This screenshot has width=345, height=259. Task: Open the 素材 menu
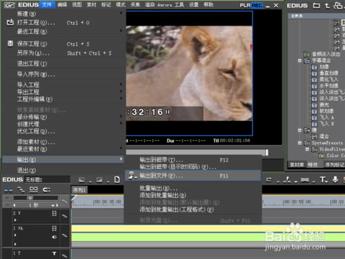(91, 5)
